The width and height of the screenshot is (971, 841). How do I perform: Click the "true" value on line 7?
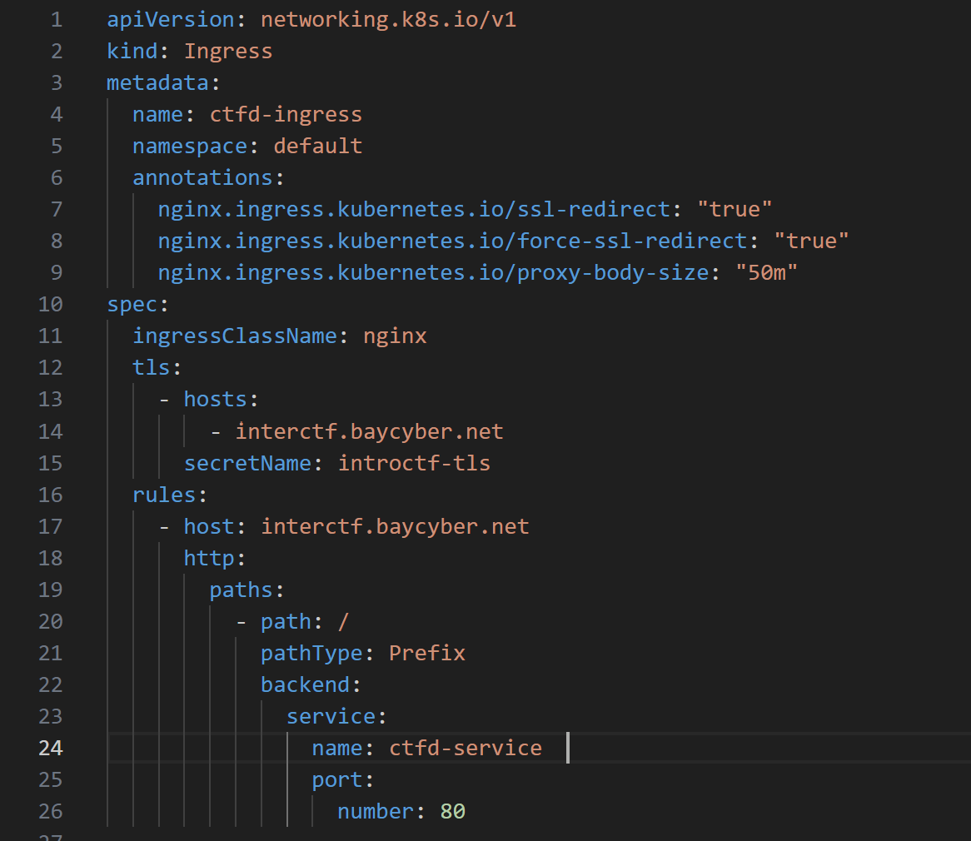click(734, 209)
